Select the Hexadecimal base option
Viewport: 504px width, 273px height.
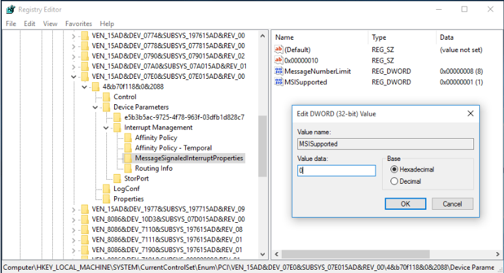(x=393, y=169)
